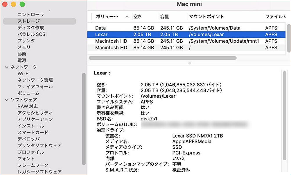Open ファイアウォール in the sidebar
The height and width of the screenshot is (175, 291).
(x=35, y=87)
